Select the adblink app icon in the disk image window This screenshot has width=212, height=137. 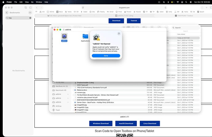tap(64, 37)
